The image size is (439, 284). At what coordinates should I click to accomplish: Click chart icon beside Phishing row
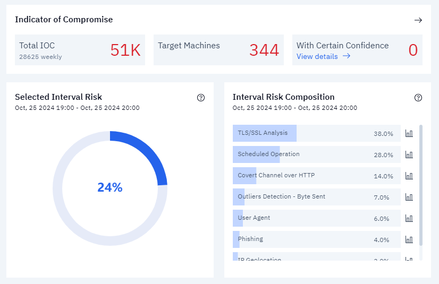[409, 239]
